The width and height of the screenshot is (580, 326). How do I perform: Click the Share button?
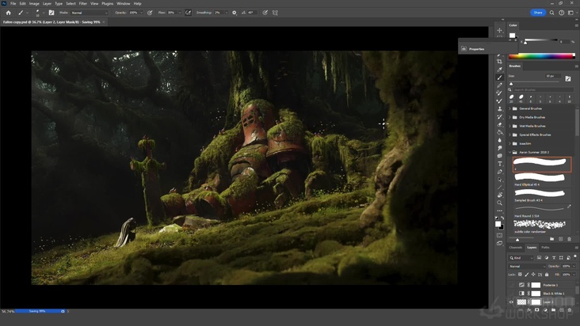(538, 13)
